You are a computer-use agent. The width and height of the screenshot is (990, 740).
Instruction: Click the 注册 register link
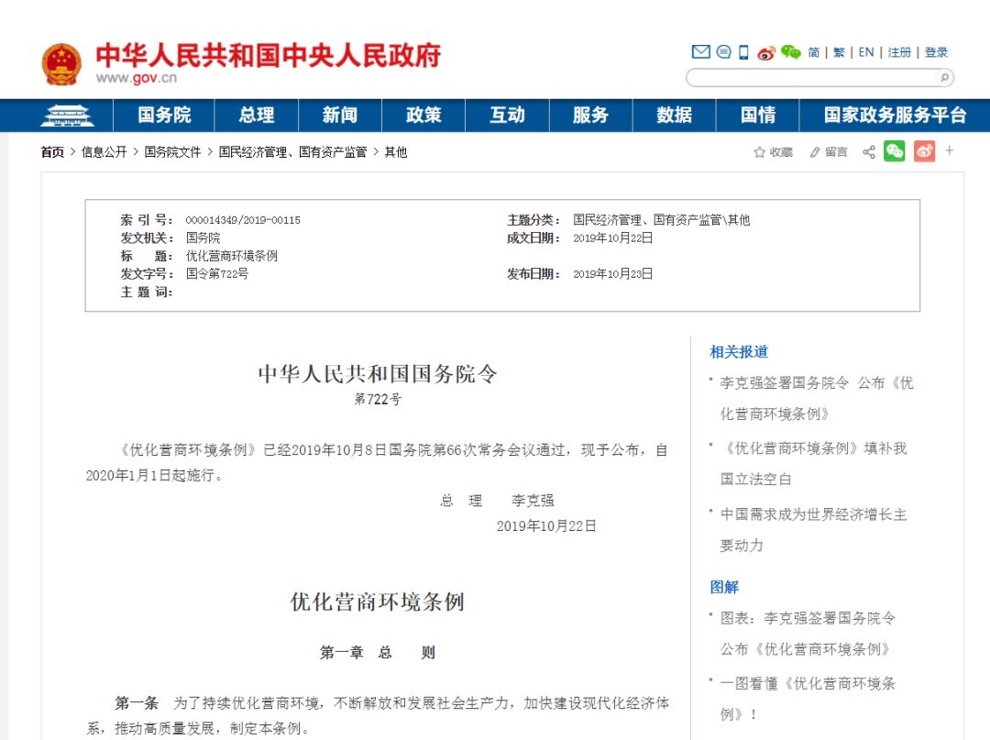[900, 52]
